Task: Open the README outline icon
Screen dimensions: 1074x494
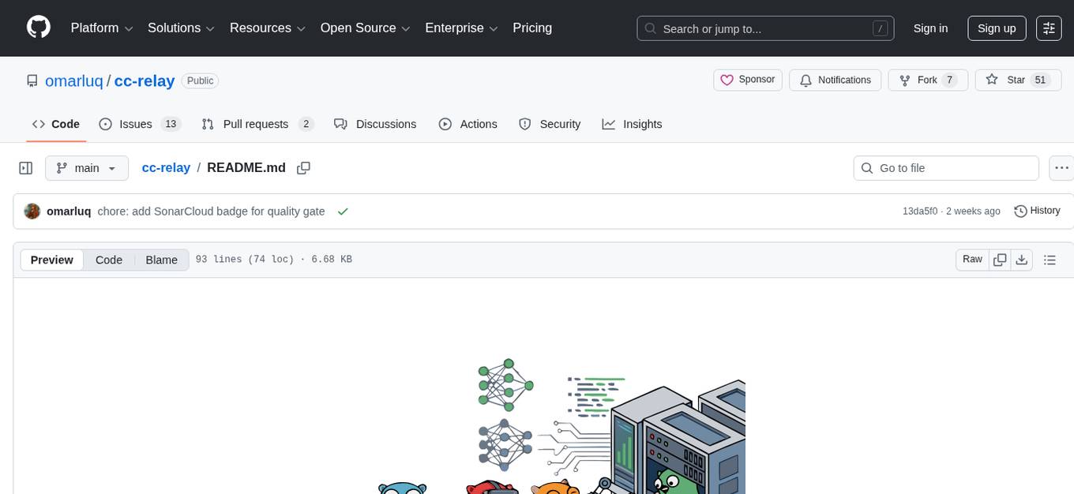Action: 1050,259
